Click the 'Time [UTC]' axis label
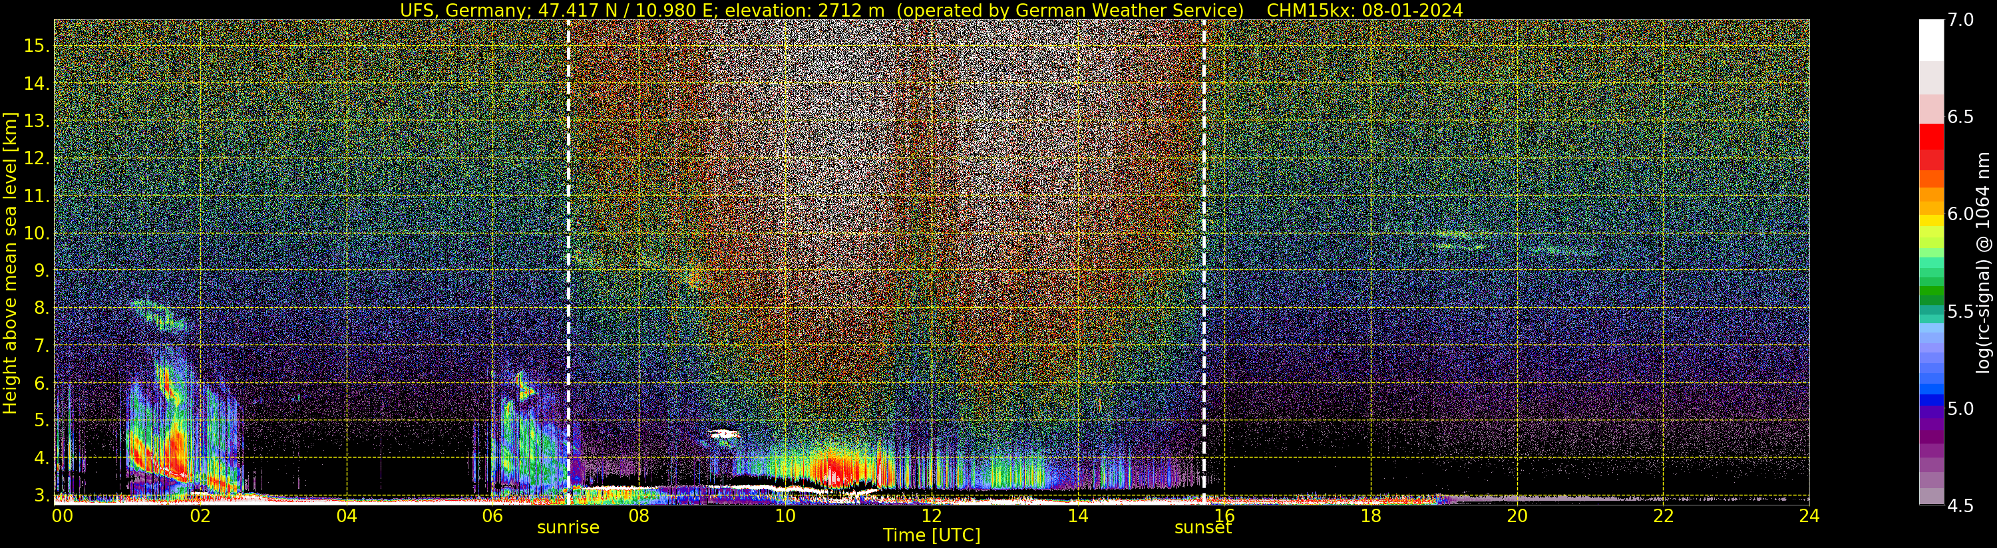 pos(931,535)
